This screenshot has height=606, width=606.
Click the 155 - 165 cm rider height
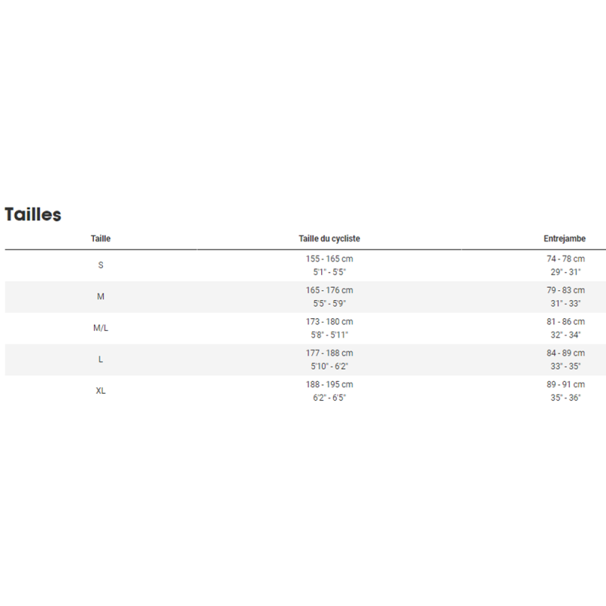329,259
